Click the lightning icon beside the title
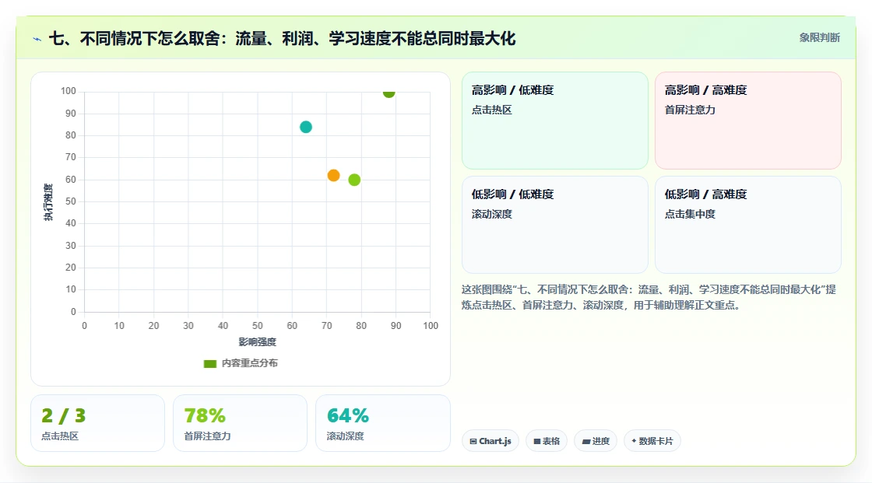872x483 pixels. [x=37, y=39]
